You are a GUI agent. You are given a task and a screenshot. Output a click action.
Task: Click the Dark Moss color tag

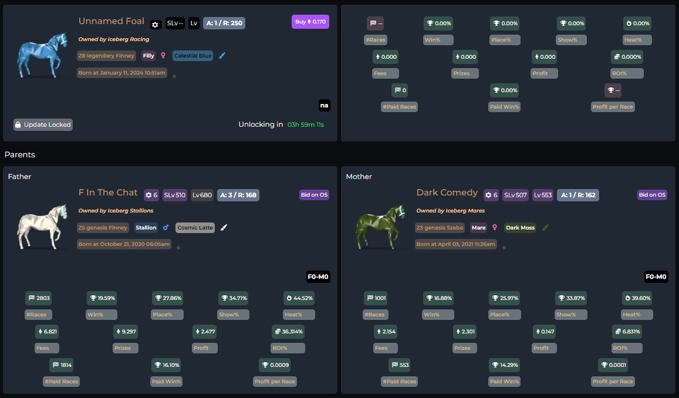click(520, 227)
